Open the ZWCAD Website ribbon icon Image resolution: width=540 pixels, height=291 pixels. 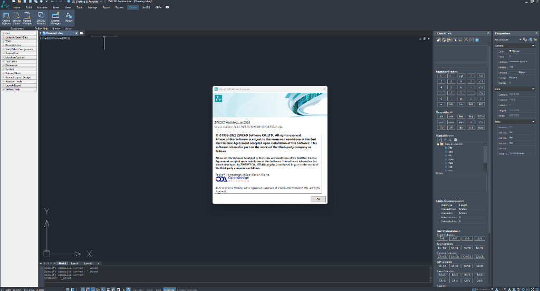pos(41,18)
